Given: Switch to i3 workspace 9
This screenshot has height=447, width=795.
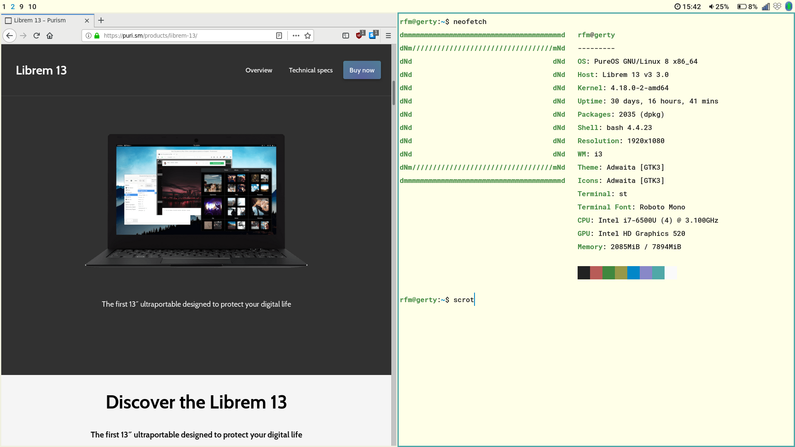Looking at the screenshot, I should point(22,7).
